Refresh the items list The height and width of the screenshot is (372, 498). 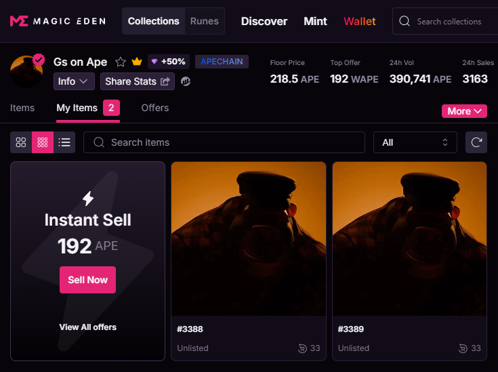(476, 142)
